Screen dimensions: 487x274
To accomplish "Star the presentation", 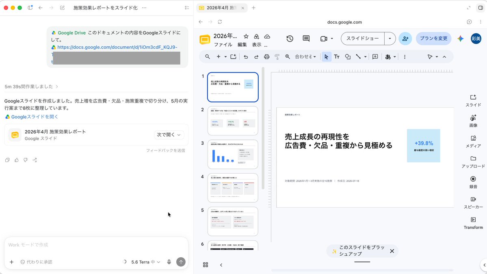I will click(246, 37).
